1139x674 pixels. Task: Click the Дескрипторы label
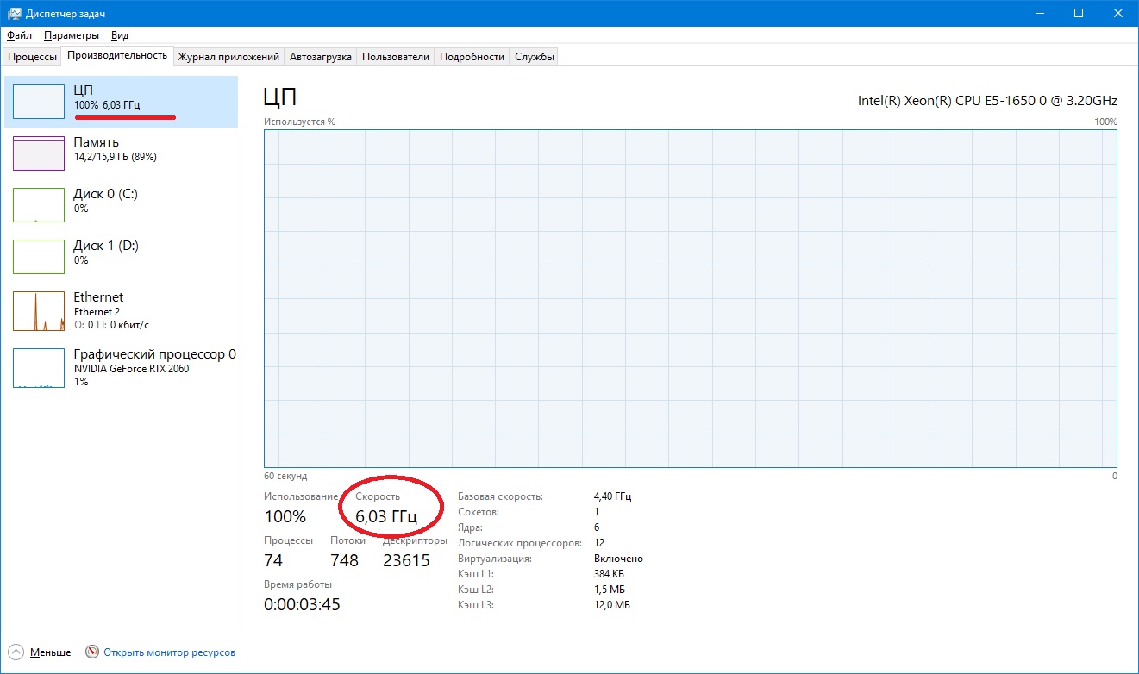point(415,540)
